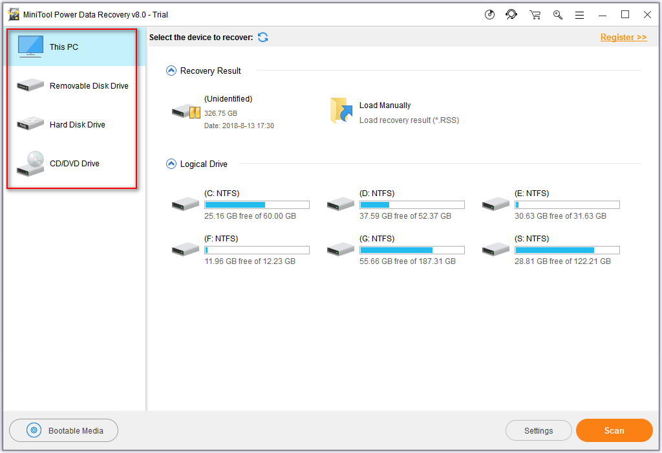Maximize the MiniTool window
Screen dimensions: 662x453
625,15
